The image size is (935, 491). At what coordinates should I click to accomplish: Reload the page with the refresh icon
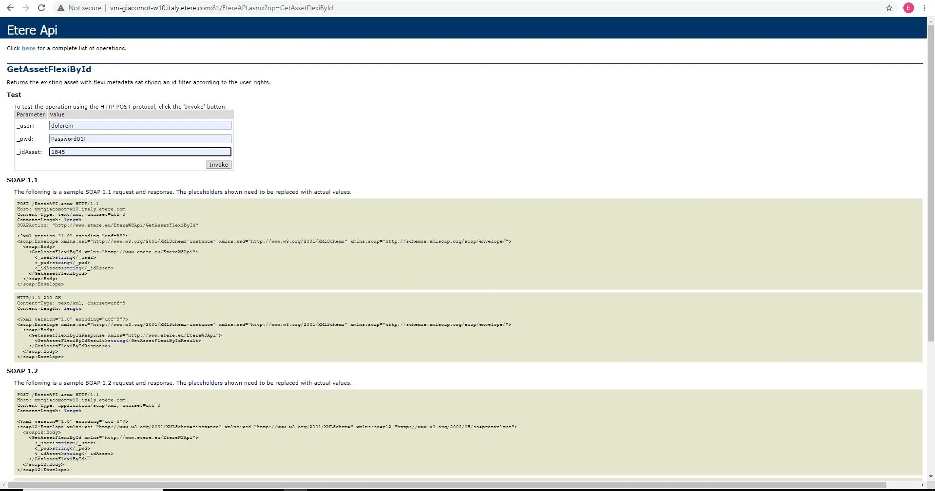(41, 8)
